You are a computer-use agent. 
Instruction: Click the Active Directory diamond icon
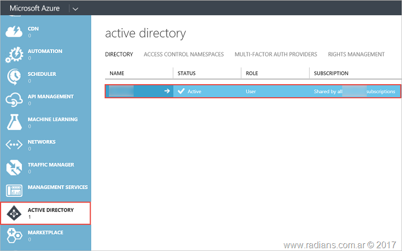tap(13, 213)
